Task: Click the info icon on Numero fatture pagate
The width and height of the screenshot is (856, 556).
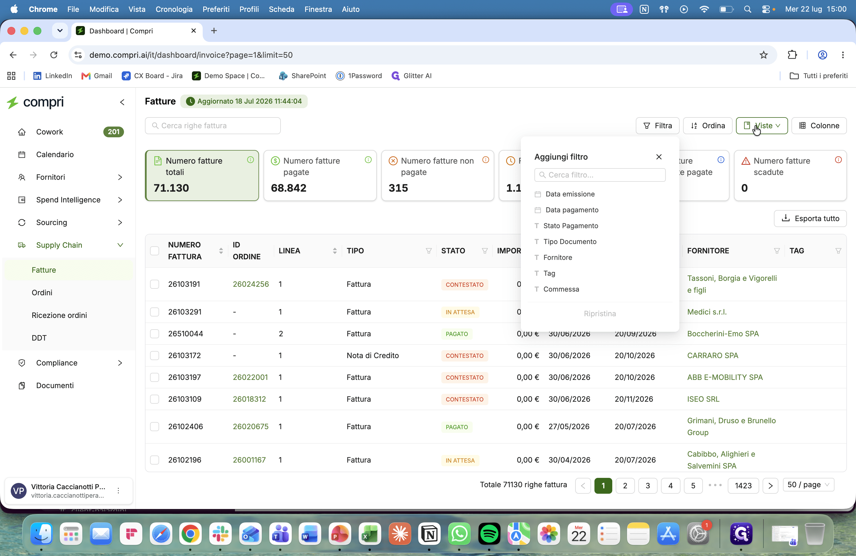Action: coord(368,160)
